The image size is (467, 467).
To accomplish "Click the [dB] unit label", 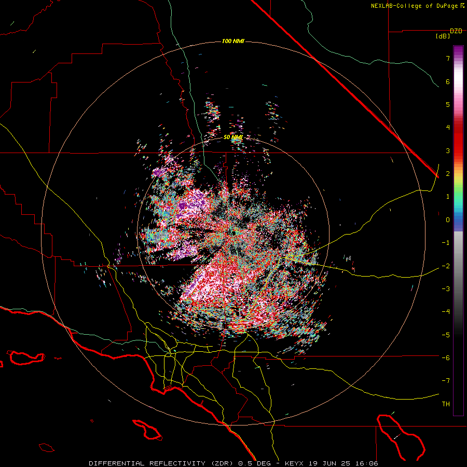I will point(443,36).
